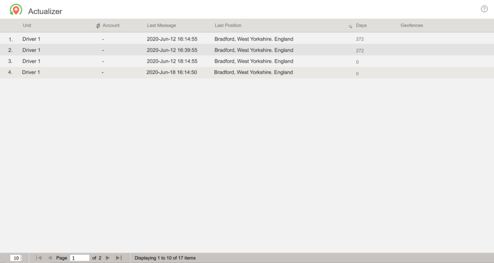Go to the previous page
Screen dimensions: 494x263
tap(49, 258)
